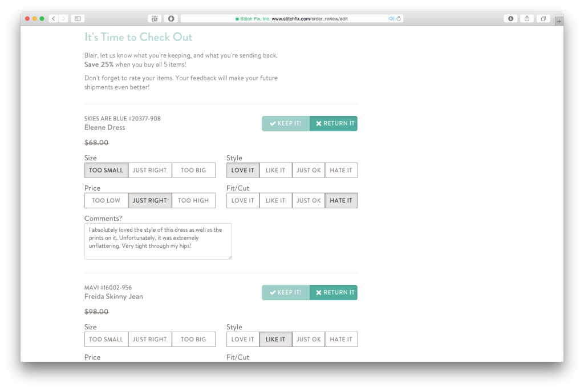The image size is (584, 391).
Task: Rate Eleene Dress Fit/Cut Like It
Action: [x=275, y=200]
